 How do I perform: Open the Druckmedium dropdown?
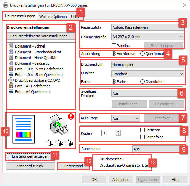[x=148, y=65]
